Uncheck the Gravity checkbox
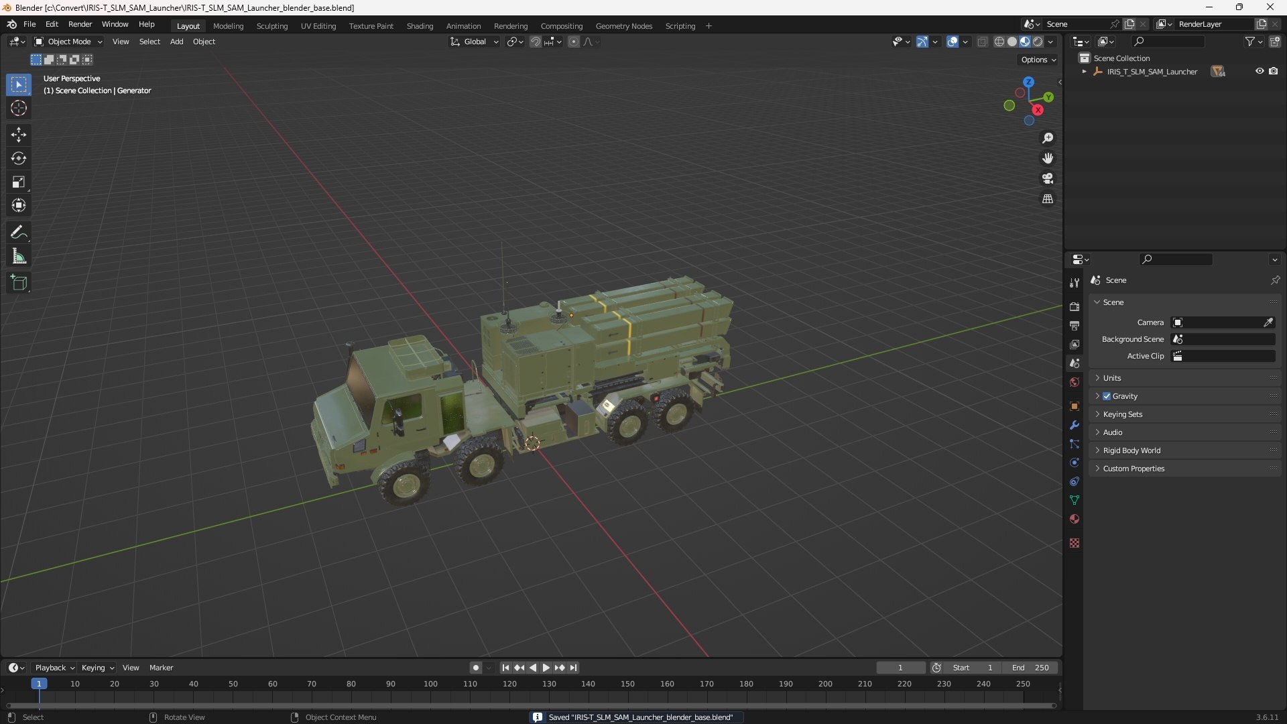 tap(1107, 396)
